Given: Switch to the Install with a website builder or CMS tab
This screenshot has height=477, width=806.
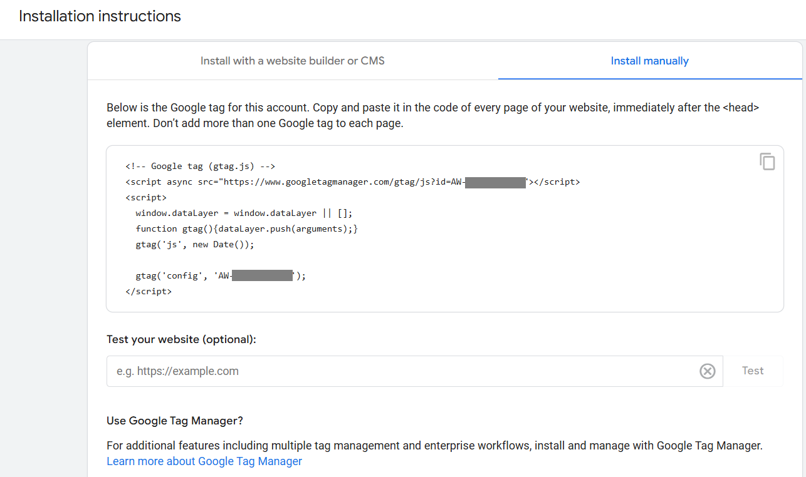Looking at the screenshot, I should [x=292, y=61].
